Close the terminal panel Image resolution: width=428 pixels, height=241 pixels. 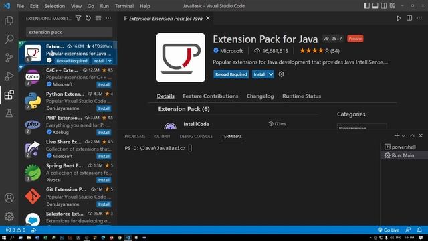pos(421,136)
